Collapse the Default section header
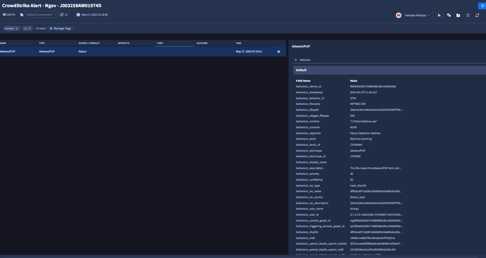The height and width of the screenshot is (258, 486). (x=390, y=70)
